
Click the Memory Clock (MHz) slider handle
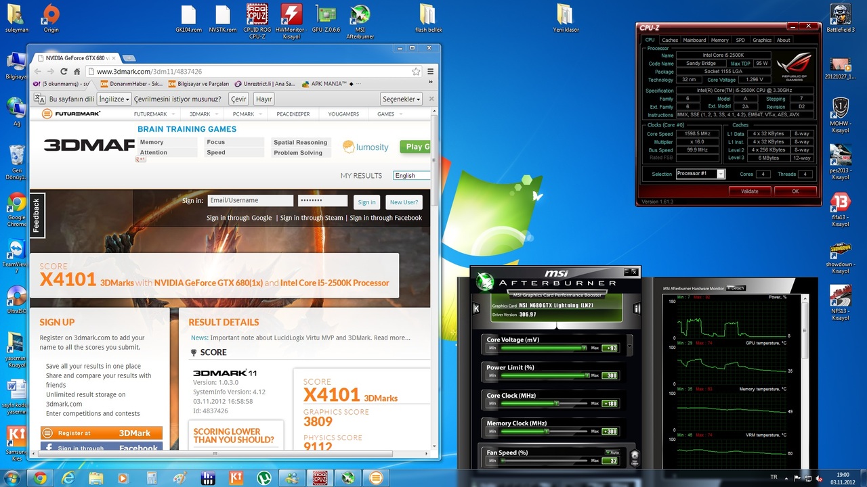tap(546, 431)
